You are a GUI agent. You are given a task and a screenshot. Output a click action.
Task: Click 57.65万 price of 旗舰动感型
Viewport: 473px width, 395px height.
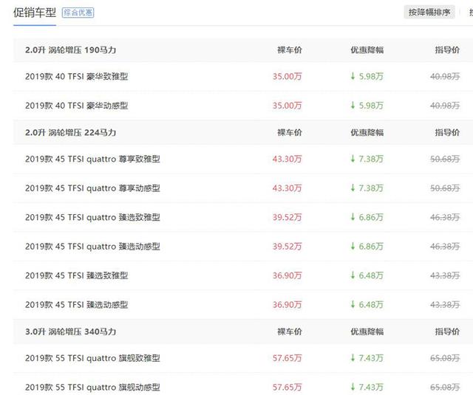click(x=287, y=387)
